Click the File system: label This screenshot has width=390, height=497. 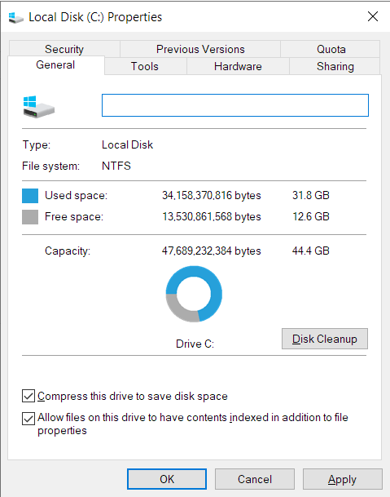[x=51, y=166]
